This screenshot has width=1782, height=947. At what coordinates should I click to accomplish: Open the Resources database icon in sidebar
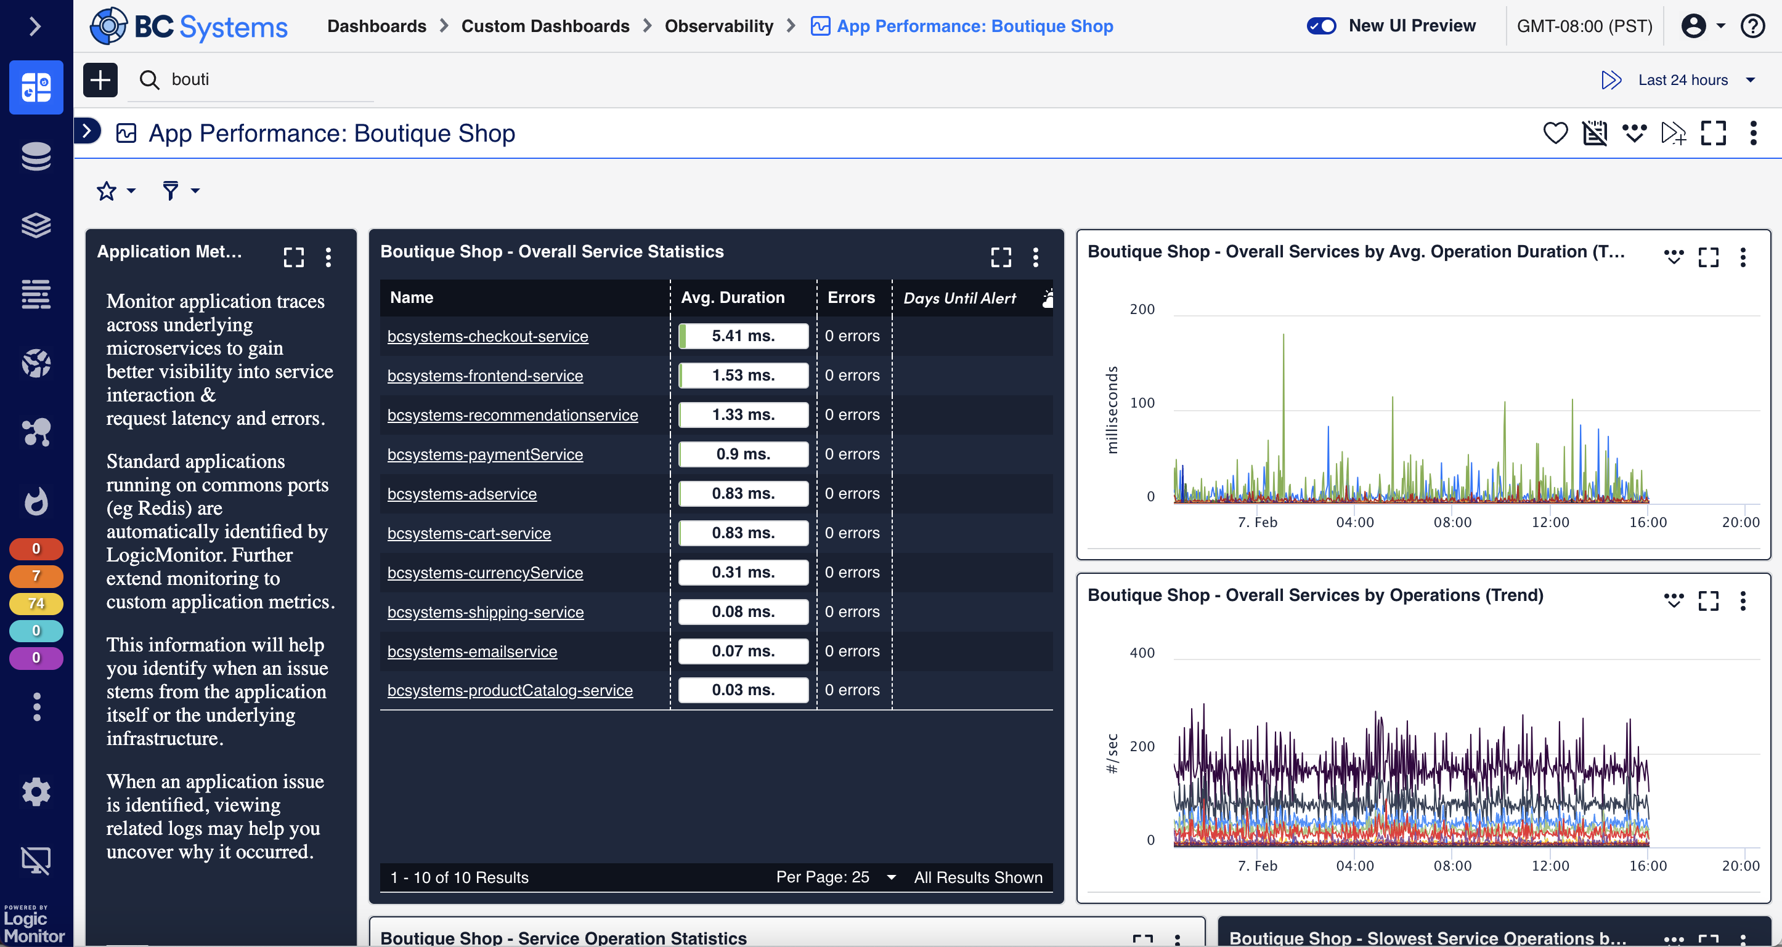click(x=36, y=157)
